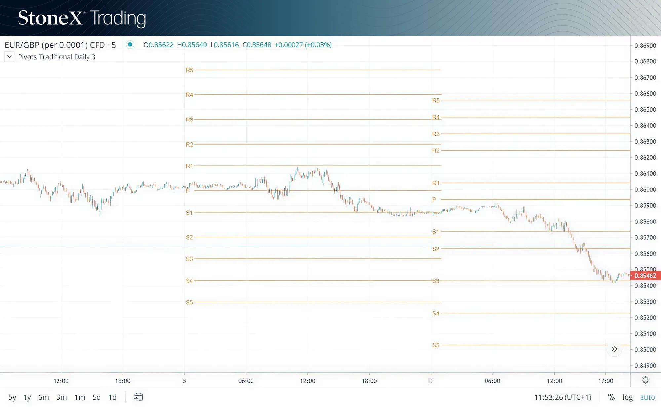Click the 0.86500 price axis label
The image size is (661, 411).
(x=645, y=110)
